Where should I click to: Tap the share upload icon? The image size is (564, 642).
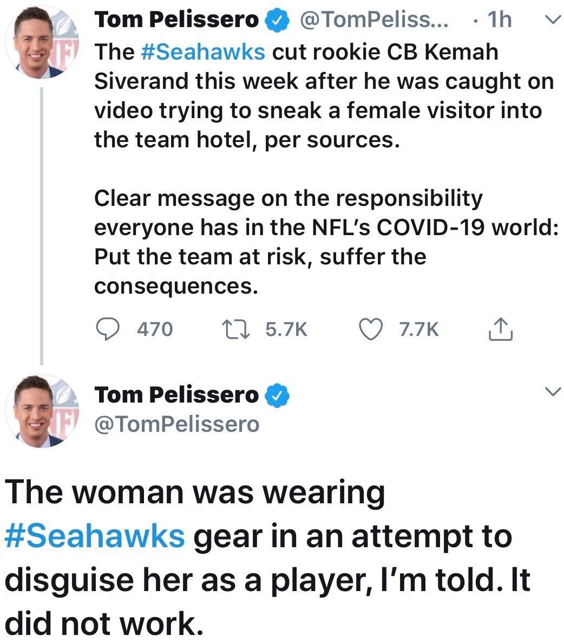coord(500,328)
